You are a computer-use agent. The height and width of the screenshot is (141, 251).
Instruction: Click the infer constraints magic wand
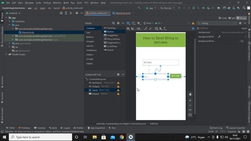point(151,29)
